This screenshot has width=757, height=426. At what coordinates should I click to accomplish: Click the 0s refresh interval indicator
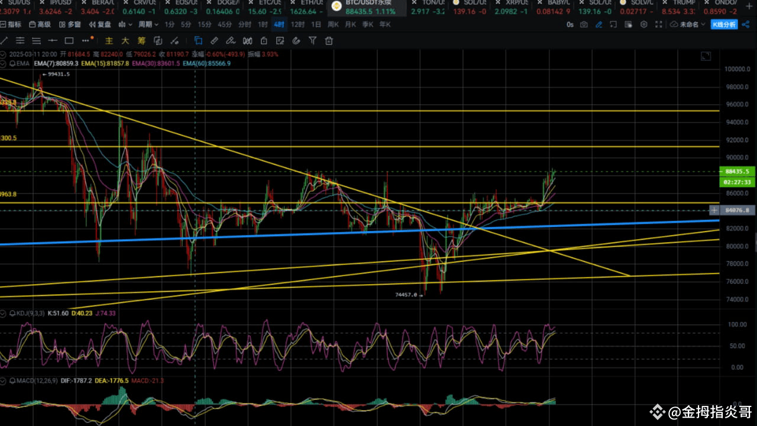[x=570, y=24]
